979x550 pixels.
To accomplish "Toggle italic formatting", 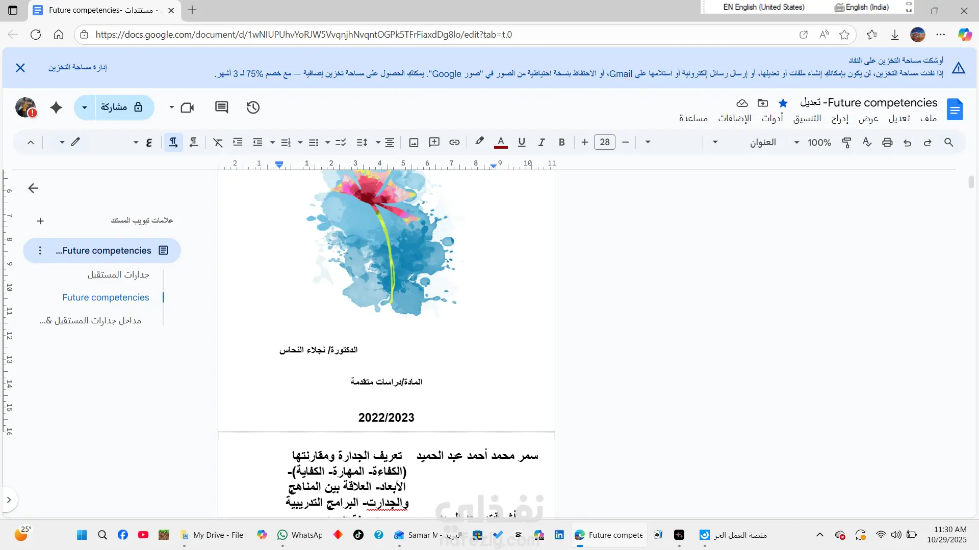I will (542, 143).
